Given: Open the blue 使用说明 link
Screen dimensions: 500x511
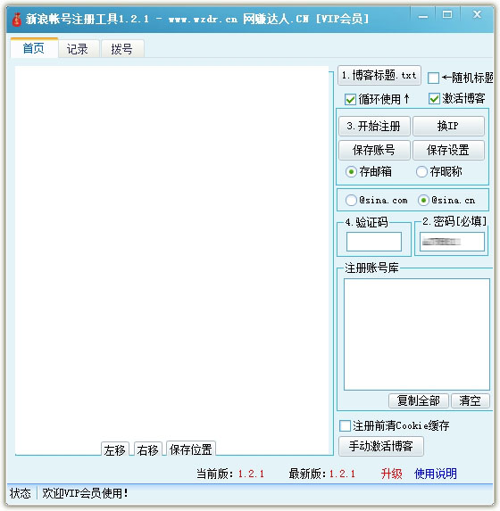Looking at the screenshot, I should pyautogui.click(x=436, y=474).
